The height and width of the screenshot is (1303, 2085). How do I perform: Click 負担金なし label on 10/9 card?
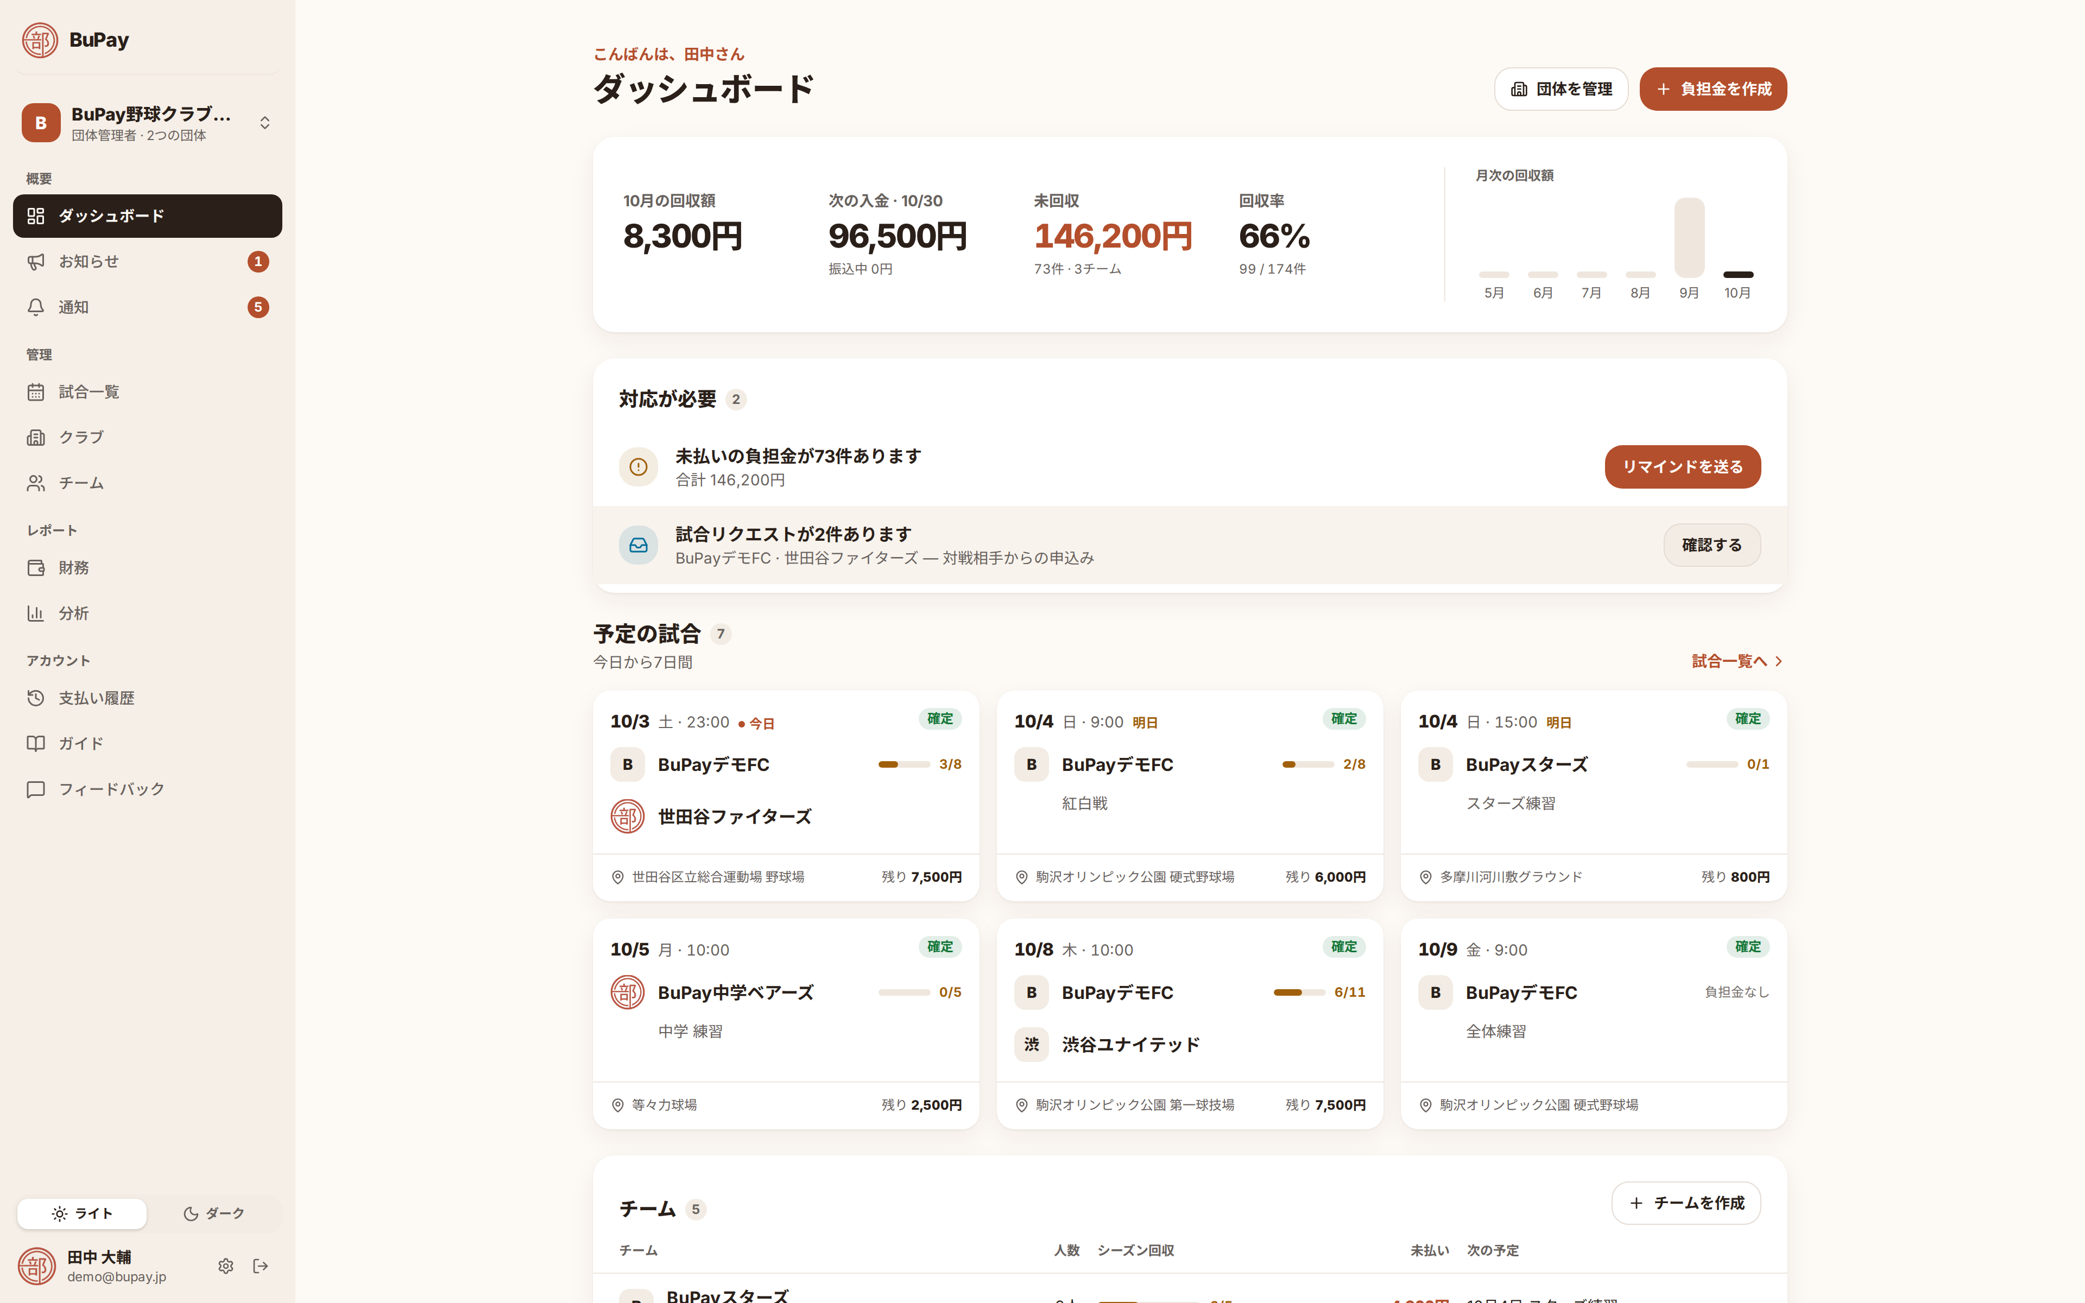(1736, 993)
